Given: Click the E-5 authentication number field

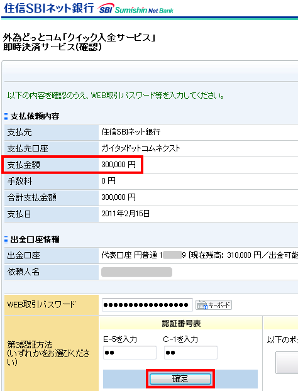Looking at the screenshot, I should (130, 353).
